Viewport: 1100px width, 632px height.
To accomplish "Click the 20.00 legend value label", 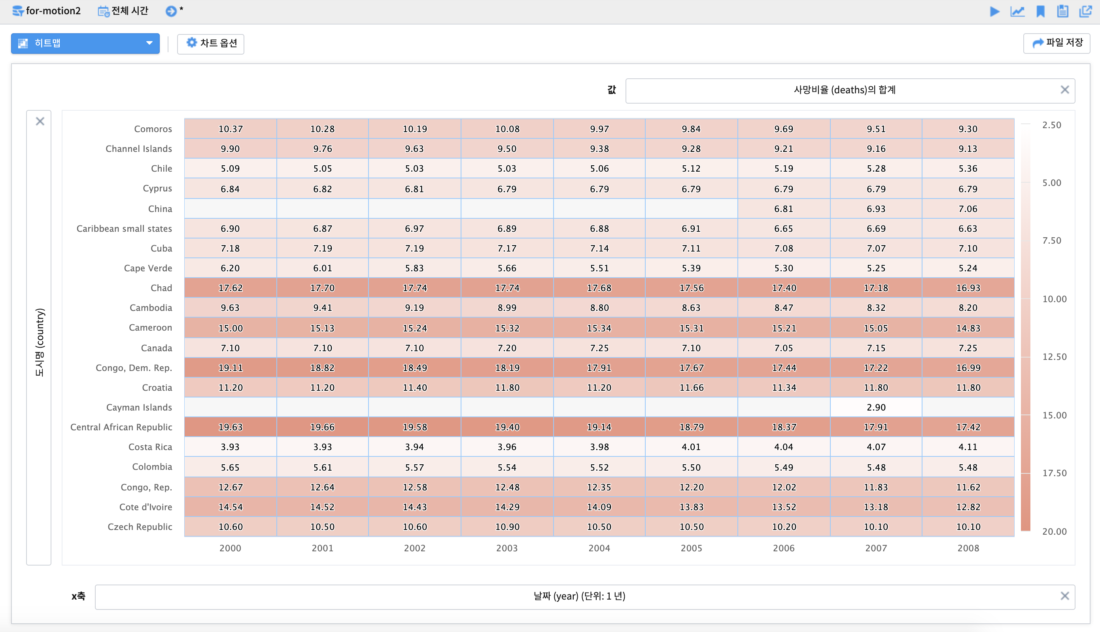I will tap(1054, 531).
